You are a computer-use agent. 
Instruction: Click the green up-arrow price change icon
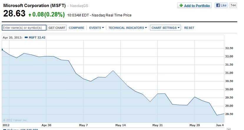30,15
